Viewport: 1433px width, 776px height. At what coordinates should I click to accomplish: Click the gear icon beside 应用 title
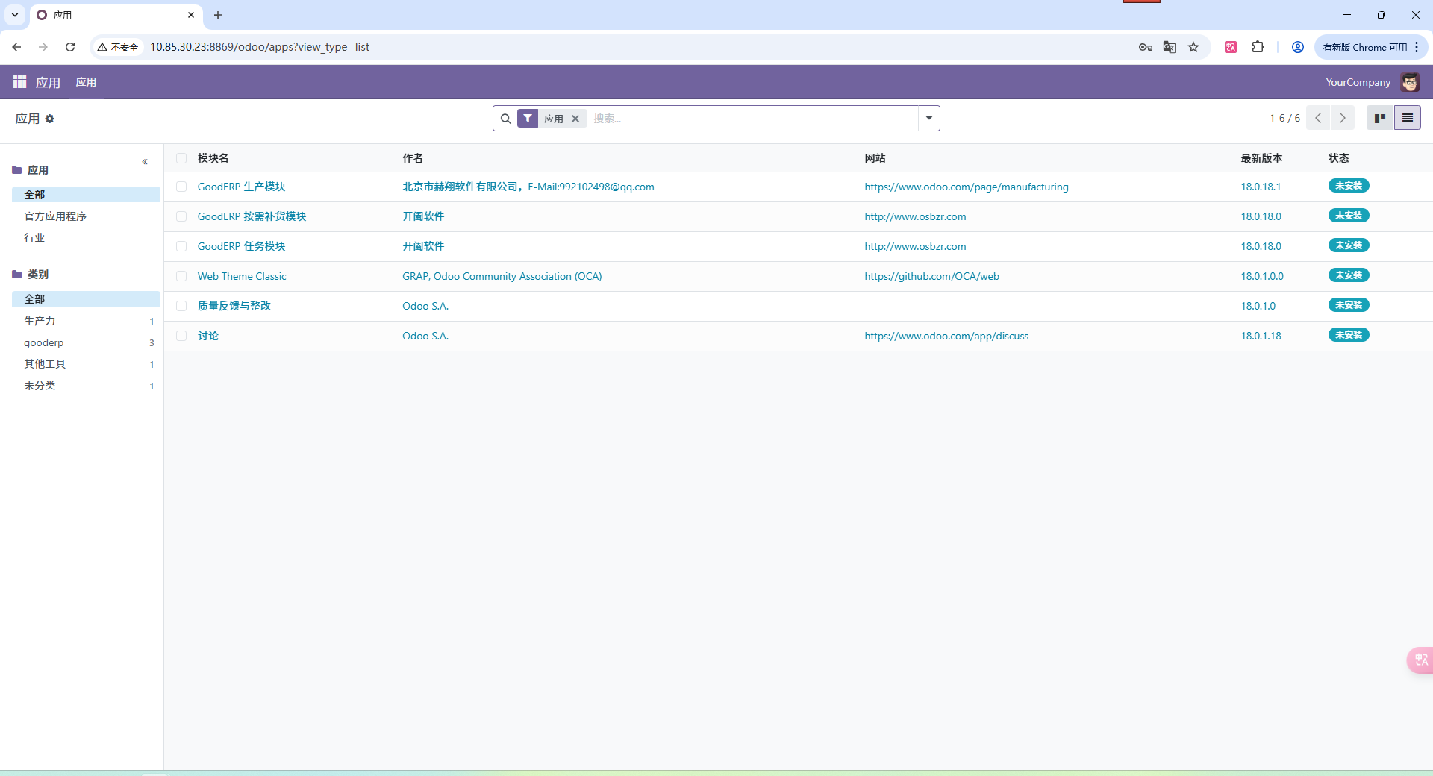[x=50, y=119]
